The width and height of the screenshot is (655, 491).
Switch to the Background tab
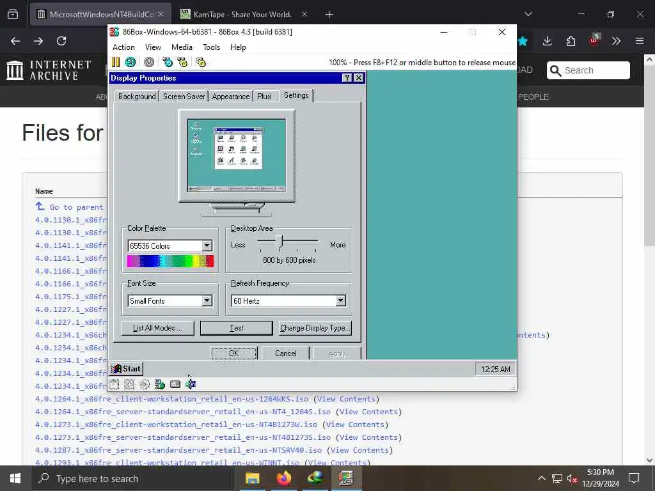[x=137, y=97]
